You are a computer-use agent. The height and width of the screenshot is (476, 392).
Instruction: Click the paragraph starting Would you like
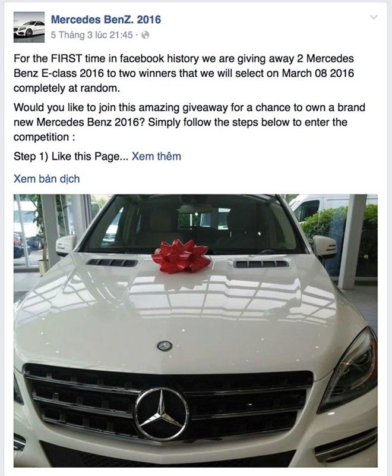pyautogui.click(x=189, y=123)
